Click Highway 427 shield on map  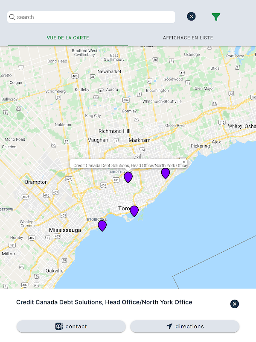click(x=69, y=179)
